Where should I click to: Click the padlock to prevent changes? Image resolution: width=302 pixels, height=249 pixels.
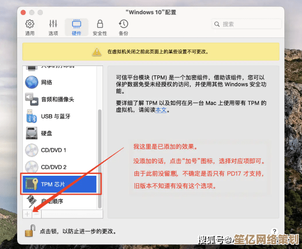pyautogui.click(x=30, y=230)
